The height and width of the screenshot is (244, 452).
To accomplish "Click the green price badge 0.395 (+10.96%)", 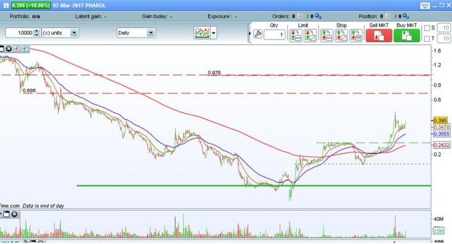I will 31,6.
